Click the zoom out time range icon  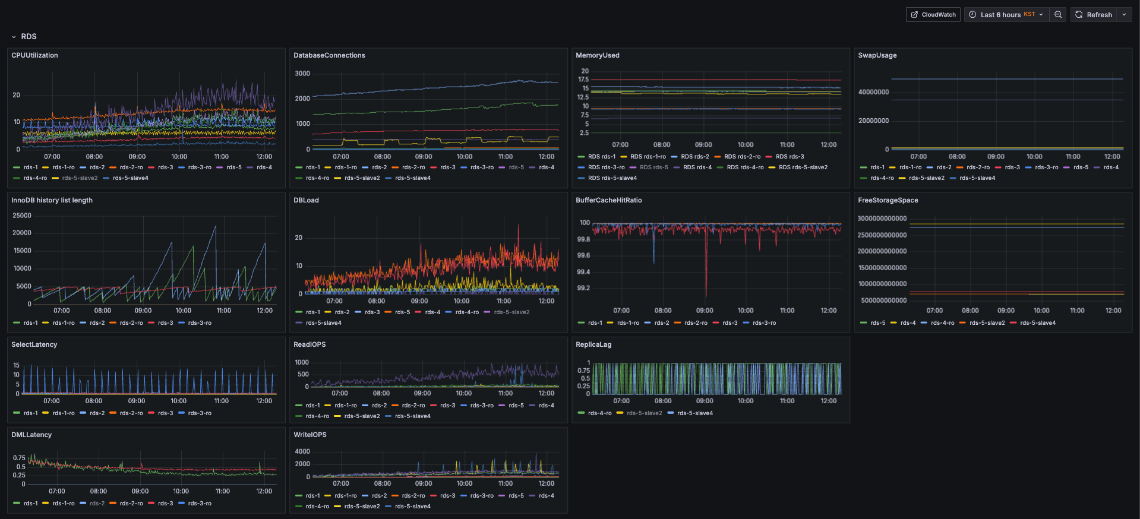(x=1058, y=15)
